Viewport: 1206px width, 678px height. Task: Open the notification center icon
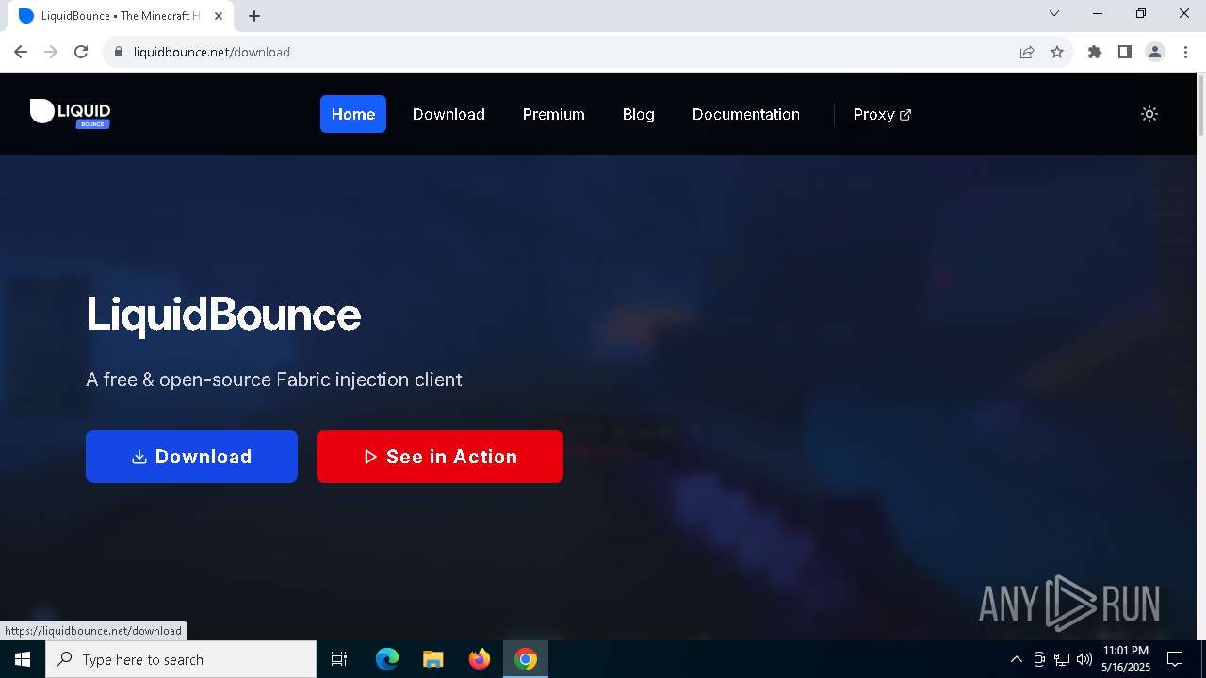click(1175, 659)
